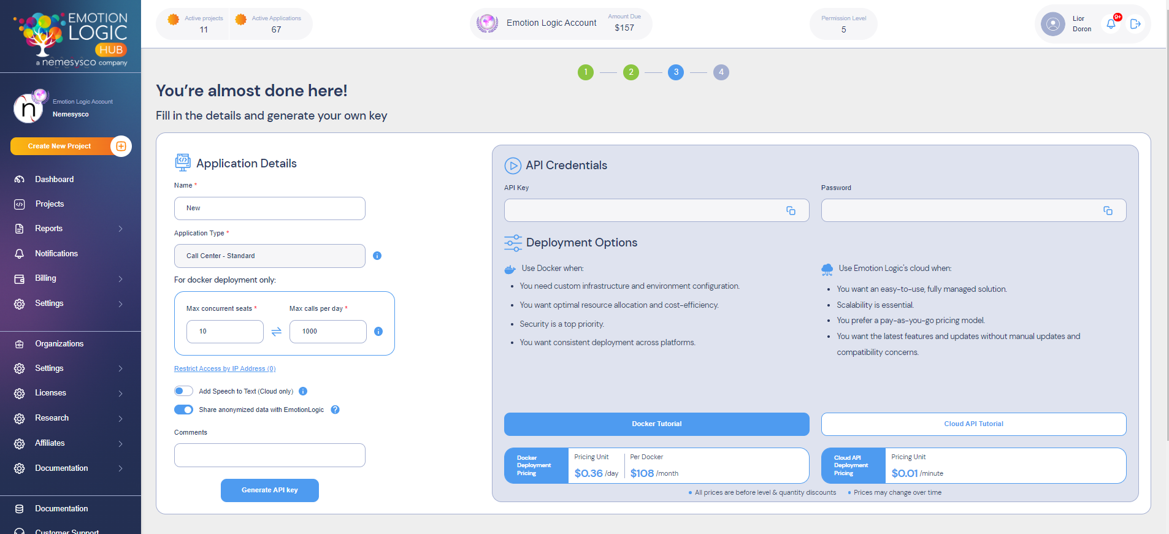This screenshot has width=1169, height=534.
Task: Click the Billing wallet icon
Action: (x=20, y=278)
